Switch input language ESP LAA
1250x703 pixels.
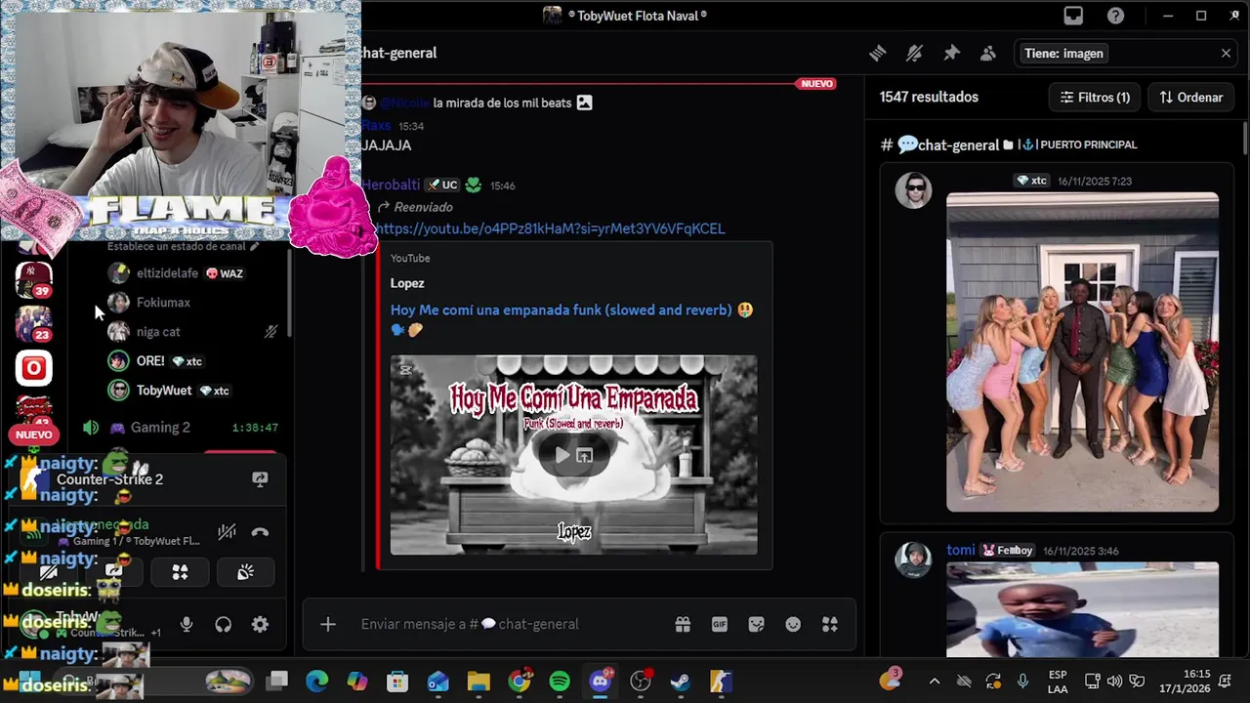point(1058,682)
